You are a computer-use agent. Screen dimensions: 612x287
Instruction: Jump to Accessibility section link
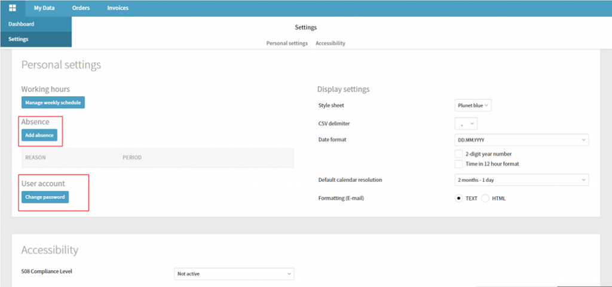coord(330,43)
